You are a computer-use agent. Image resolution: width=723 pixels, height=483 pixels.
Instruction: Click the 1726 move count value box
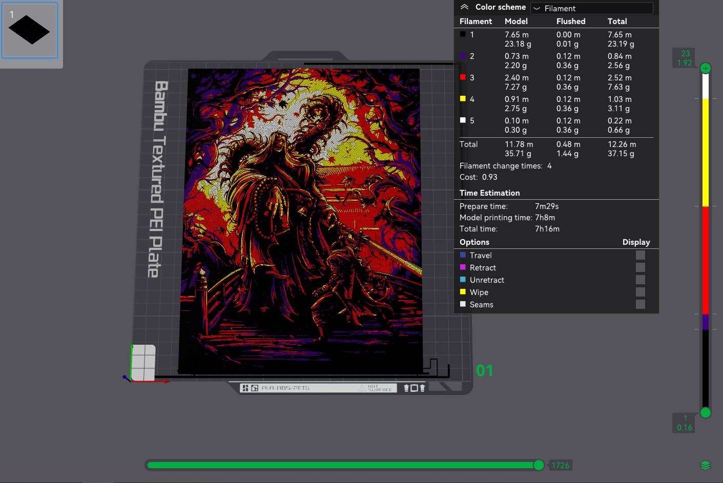click(560, 465)
